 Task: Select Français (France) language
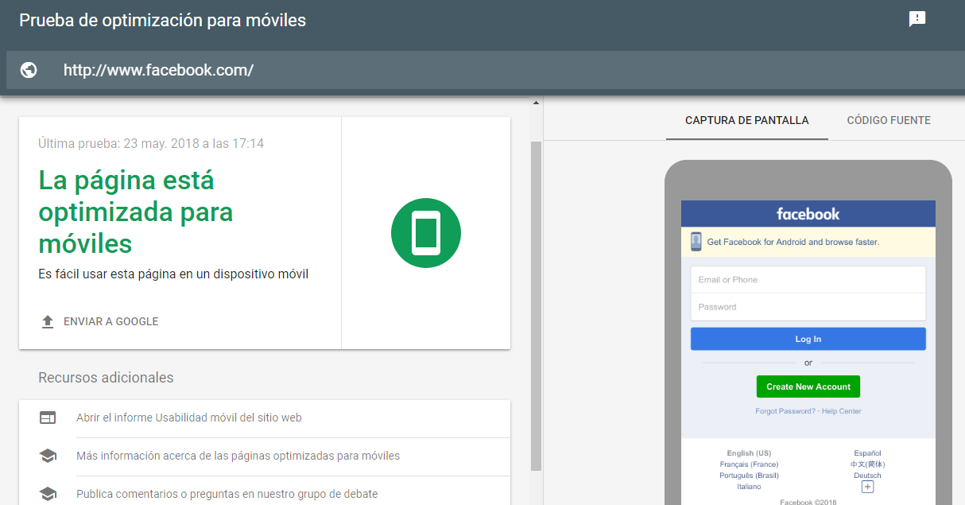coord(749,464)
